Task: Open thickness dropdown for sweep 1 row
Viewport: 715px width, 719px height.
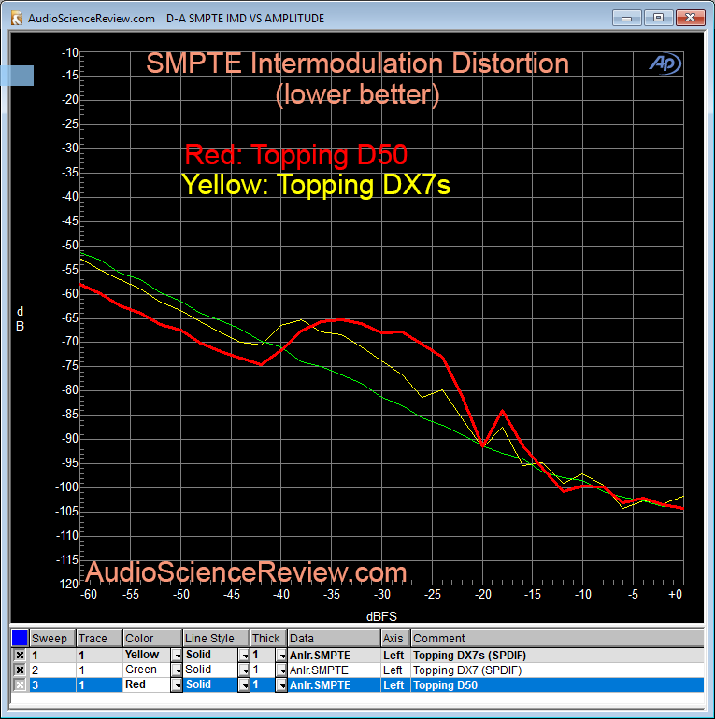Action: (281, 656)
